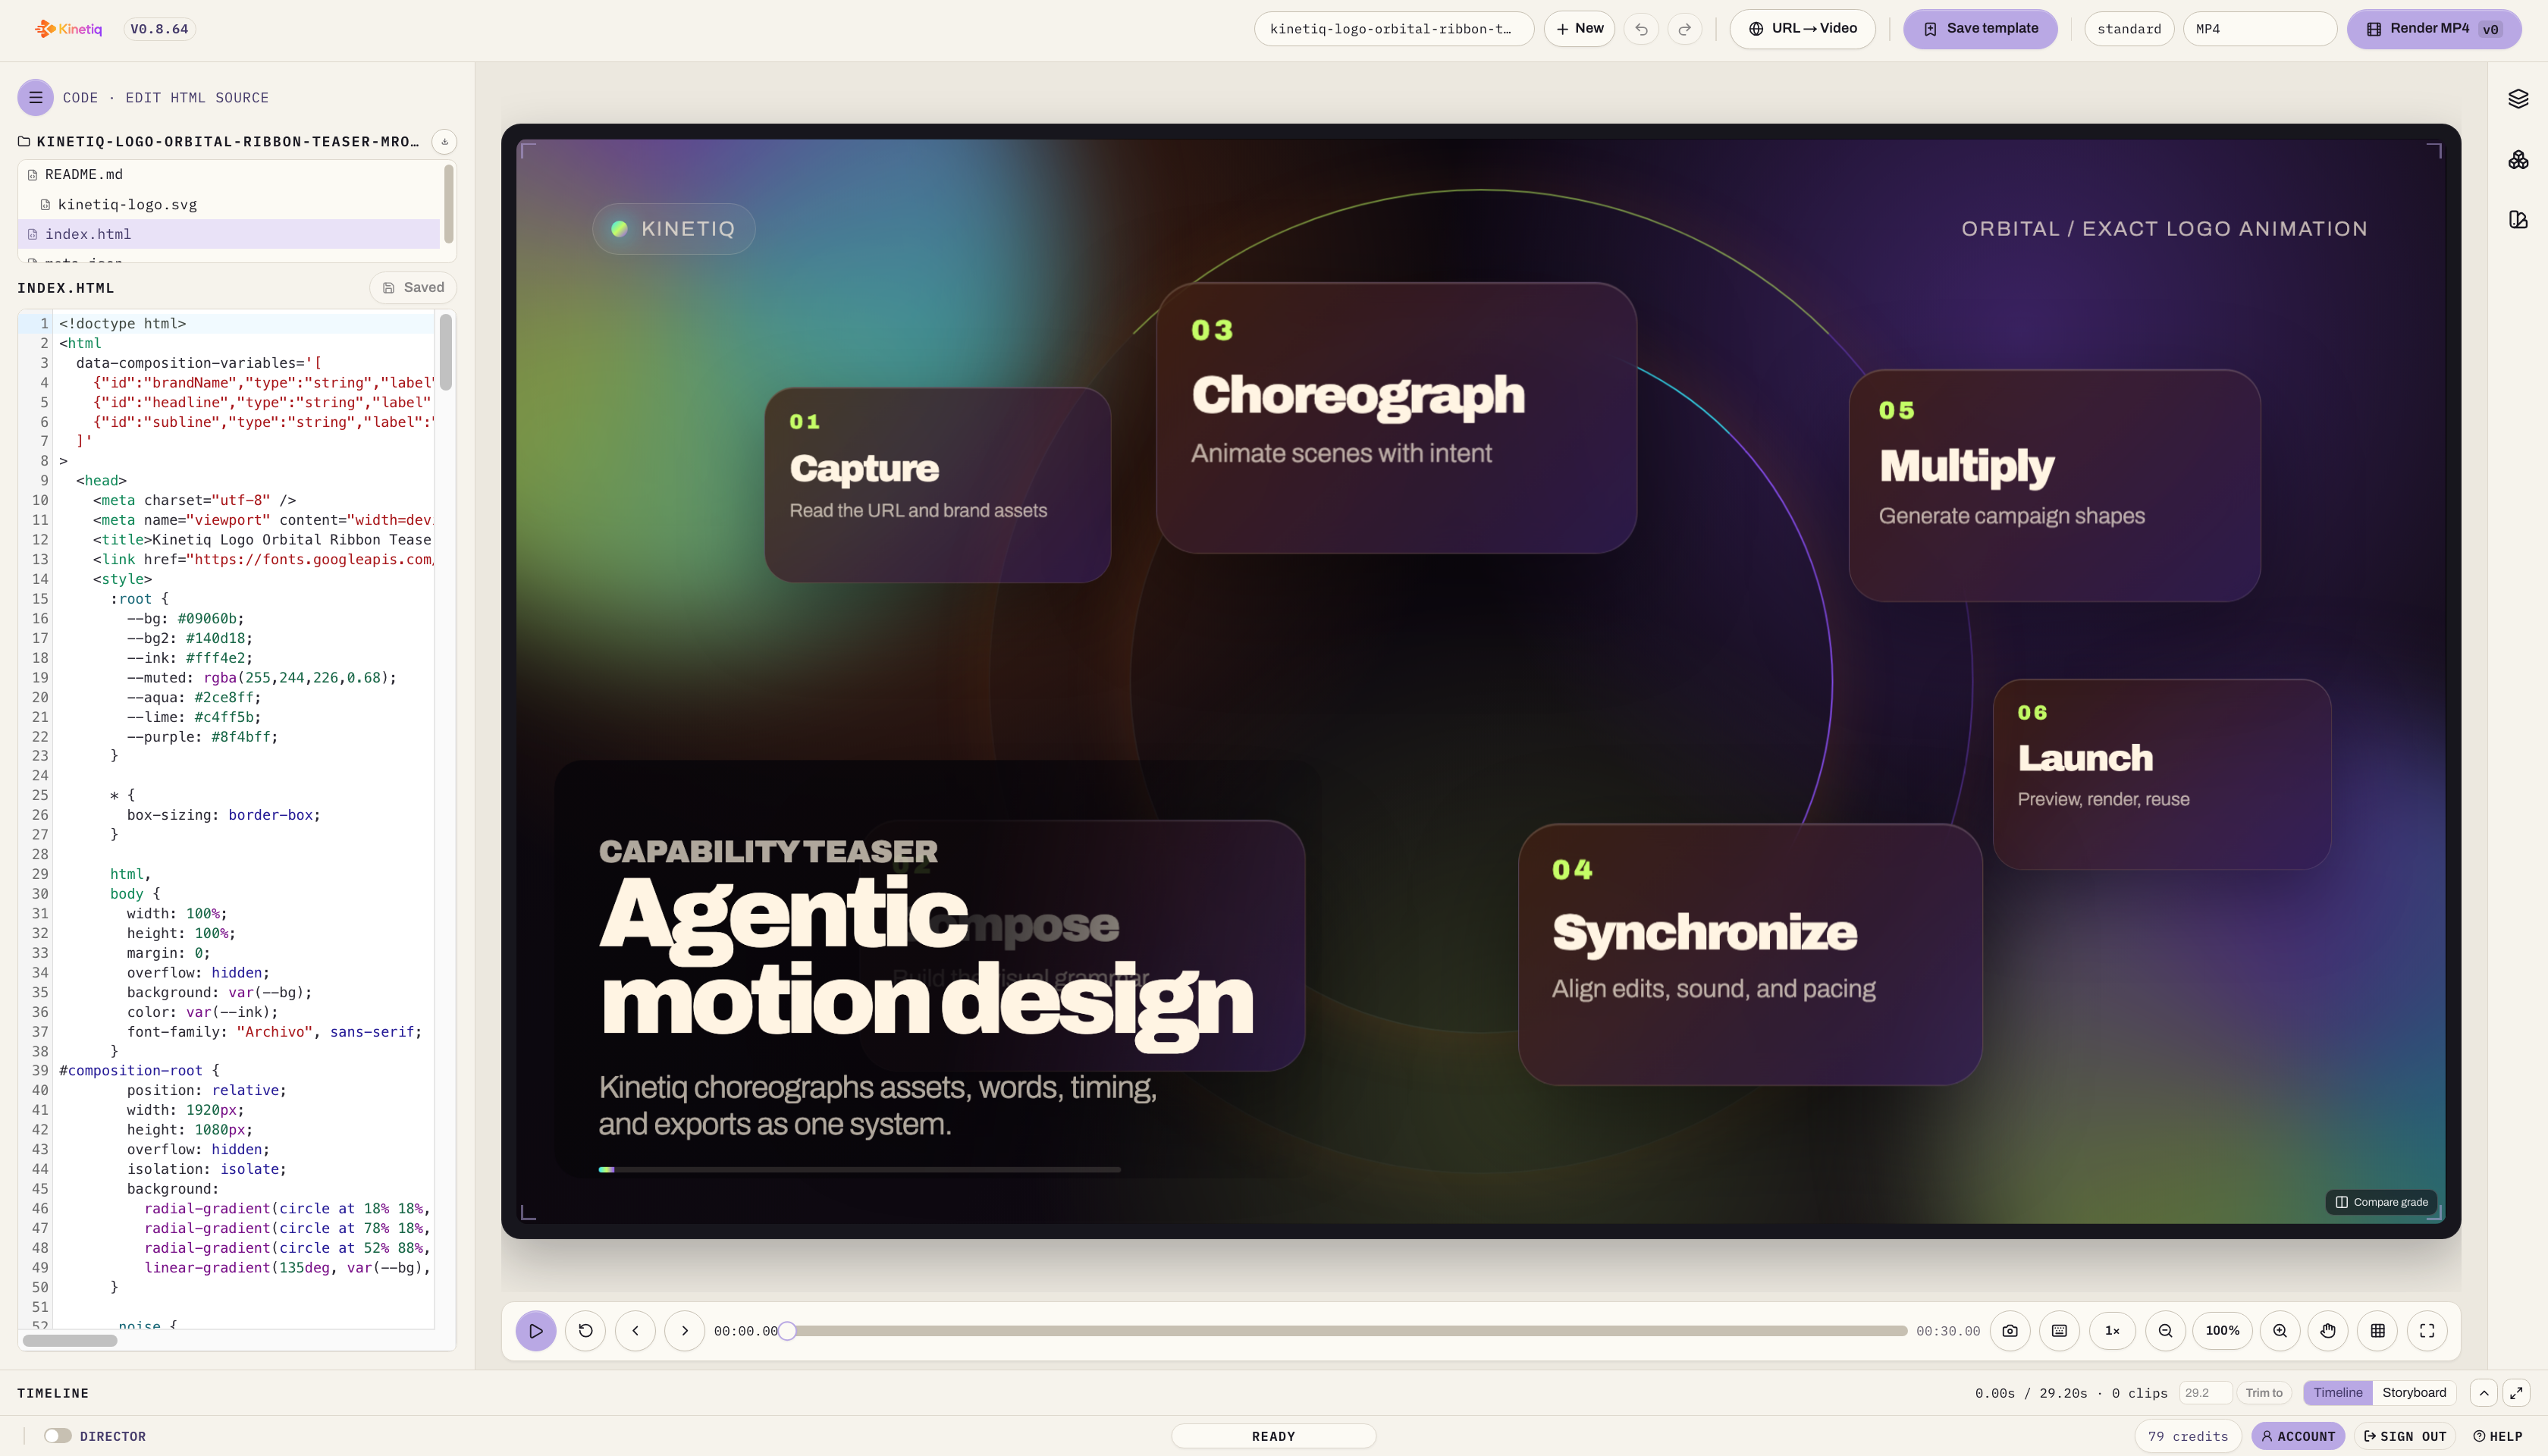Click the Trim to button
This screenshot has height=1456, width=2548.
point(2264,1393)
